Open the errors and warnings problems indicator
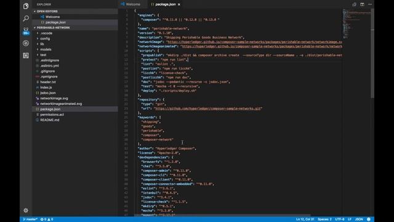 click(47, 220)
